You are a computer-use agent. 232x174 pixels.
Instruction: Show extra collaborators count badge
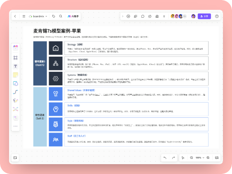185,16
